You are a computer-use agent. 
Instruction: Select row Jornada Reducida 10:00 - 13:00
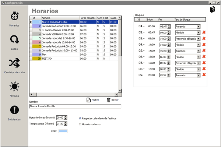click(74, 50)
